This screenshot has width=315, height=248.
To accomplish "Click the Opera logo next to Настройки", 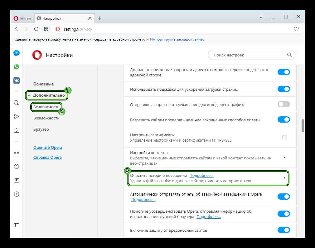I will (x=37, y=55).
